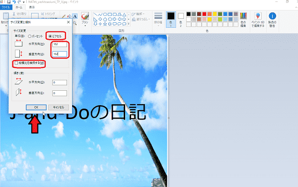Screen dimensions: 298x187
Task: Select the Hexagon shape
Action: click(110, 19)
